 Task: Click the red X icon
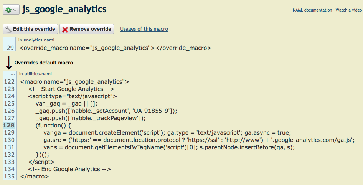pyautogui.click(x=65, y=29)
